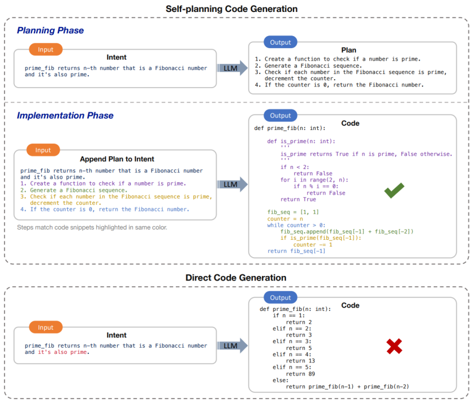Click the 'return True' code line
The image size is (470, 402).
click(298, 199)
